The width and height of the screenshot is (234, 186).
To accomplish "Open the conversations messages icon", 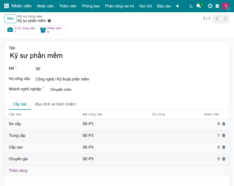I will (199, 6).
